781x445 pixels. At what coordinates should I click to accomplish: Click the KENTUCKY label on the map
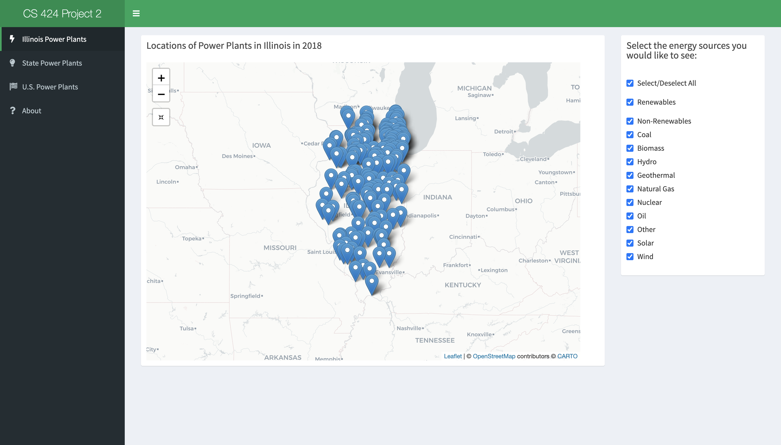pyautogui.click(x=463, y=285)
